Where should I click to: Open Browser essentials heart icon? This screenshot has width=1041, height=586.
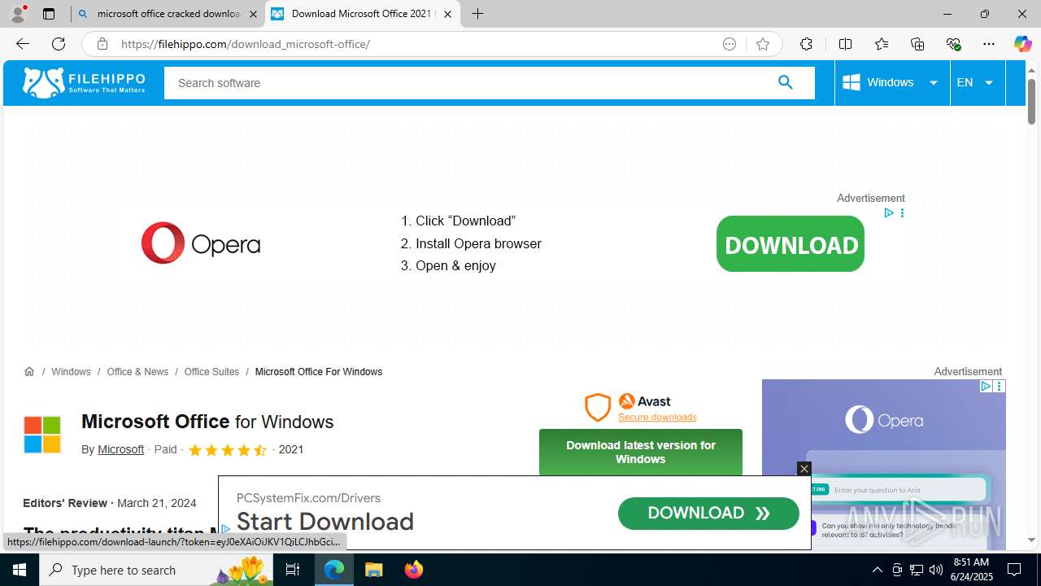point(953,44)
